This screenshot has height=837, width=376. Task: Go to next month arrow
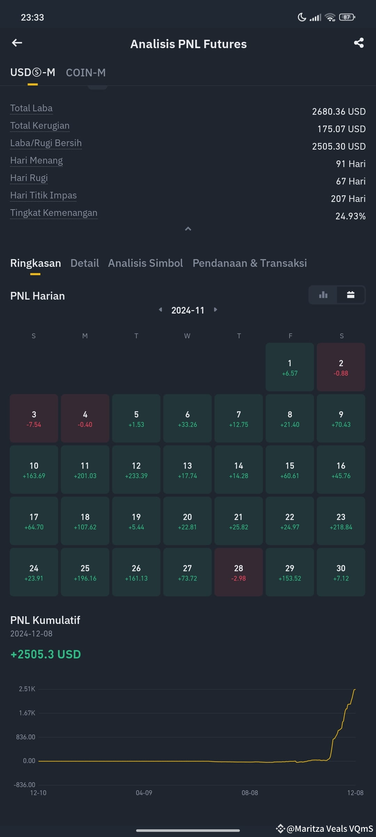click(x=216, y=310)
